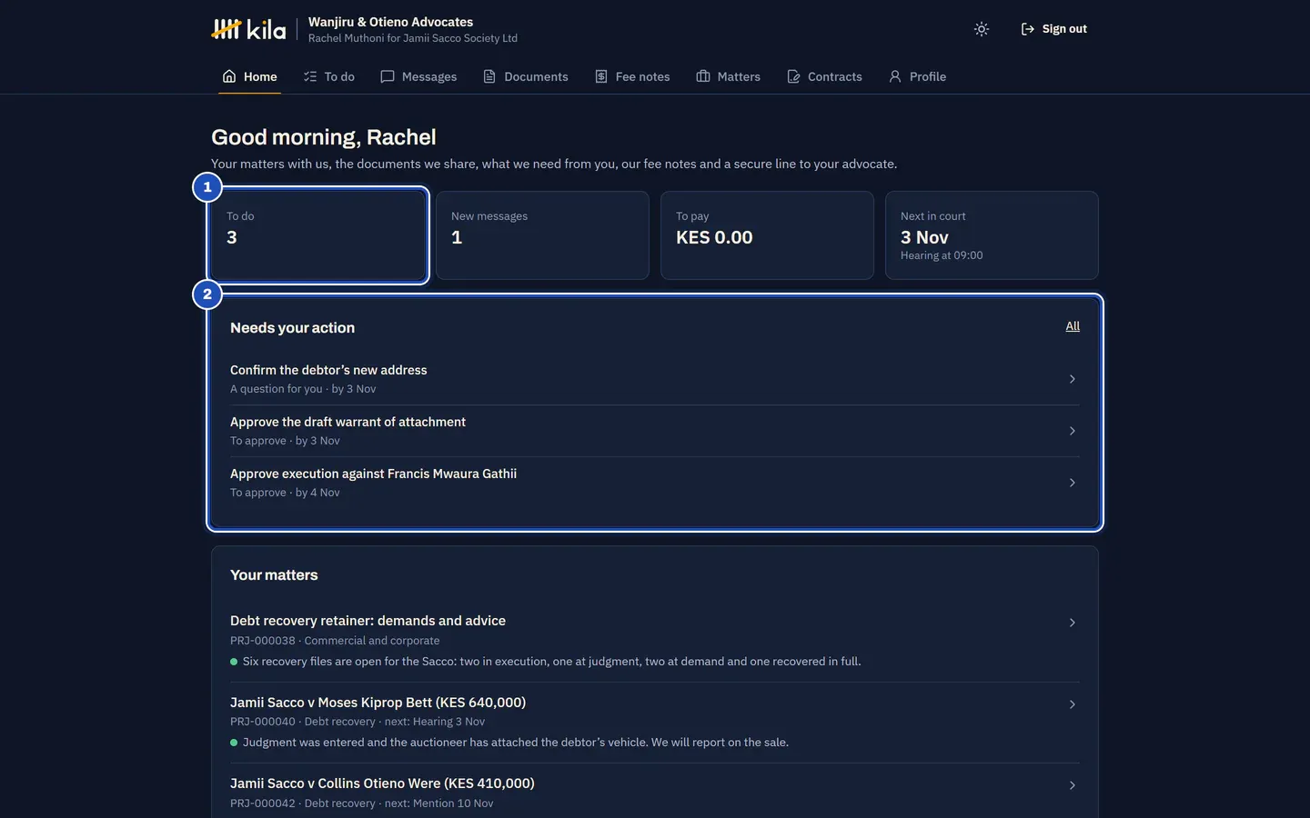Open the New messages summary card
The image size is (1310, 818).
point(542,235)
